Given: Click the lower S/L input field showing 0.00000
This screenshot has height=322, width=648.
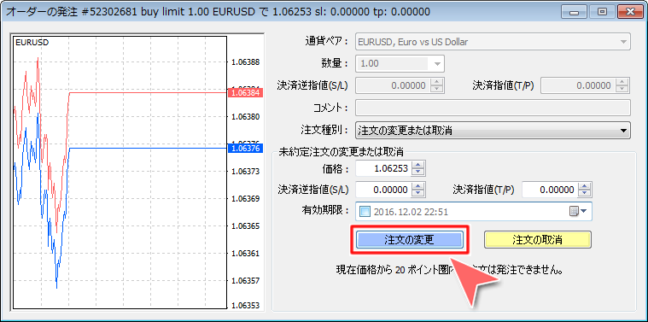Looking at the screenshot, I should [383, 190].
